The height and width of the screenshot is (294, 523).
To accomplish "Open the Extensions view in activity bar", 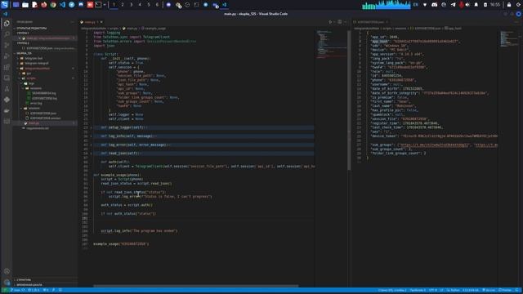I will pos(7,67).
